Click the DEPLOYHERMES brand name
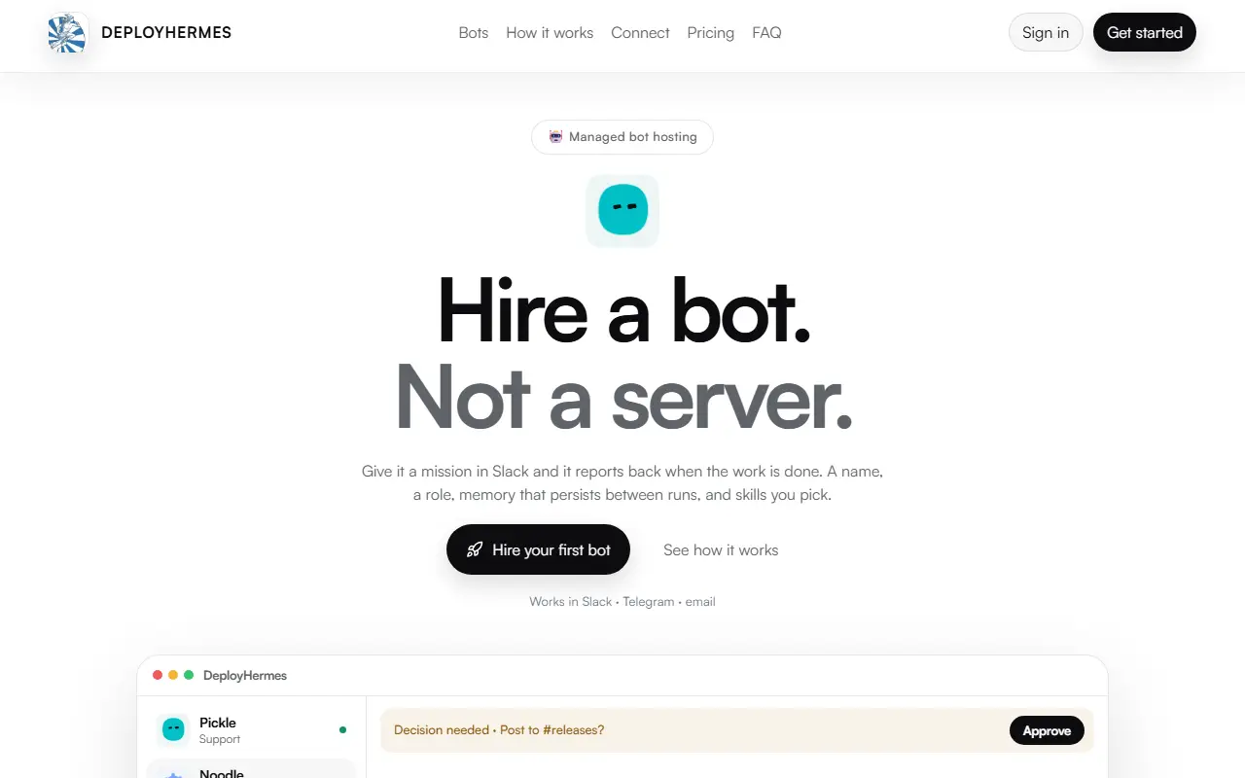The height and width of the screenshot is (778, 1245). [166, 33]
